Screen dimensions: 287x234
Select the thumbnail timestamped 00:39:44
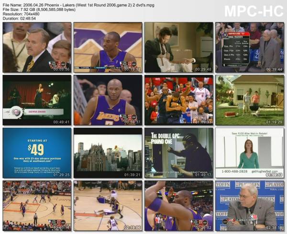coord(250,47)
